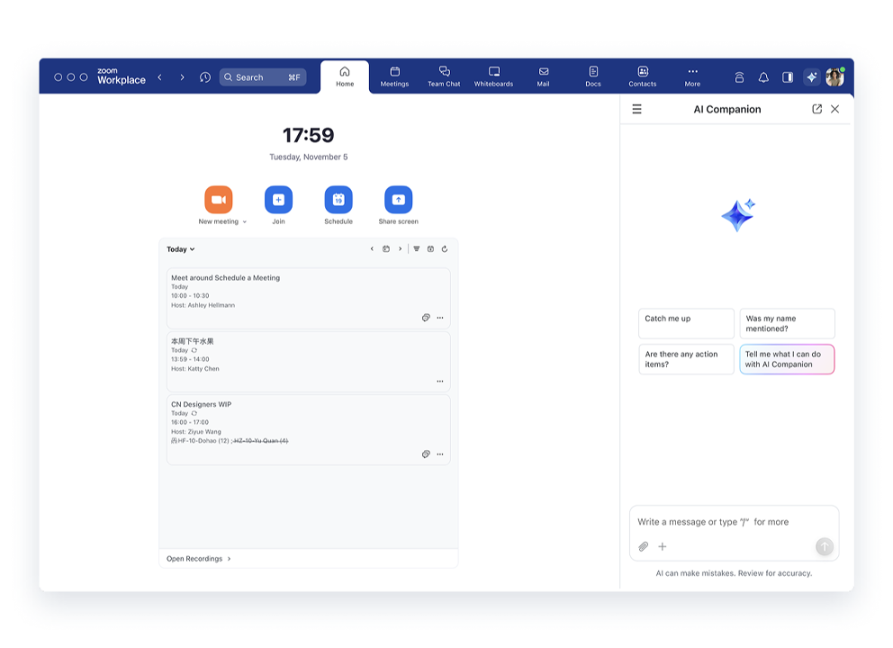Open more options for CN Designers WIP

pos(440,454)
